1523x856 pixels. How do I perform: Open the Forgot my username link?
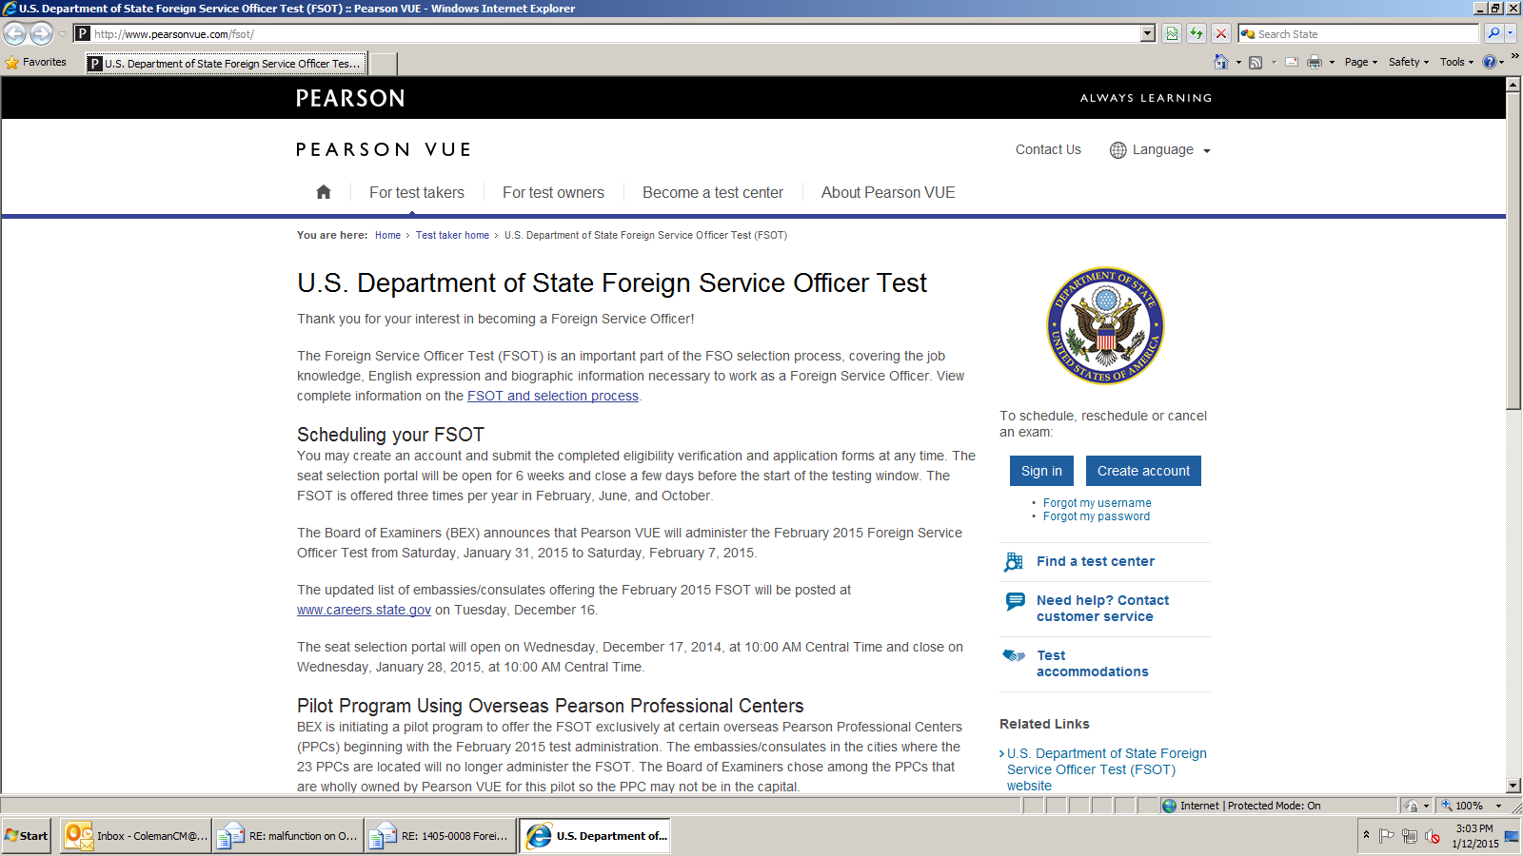(x=1097, y=503)
